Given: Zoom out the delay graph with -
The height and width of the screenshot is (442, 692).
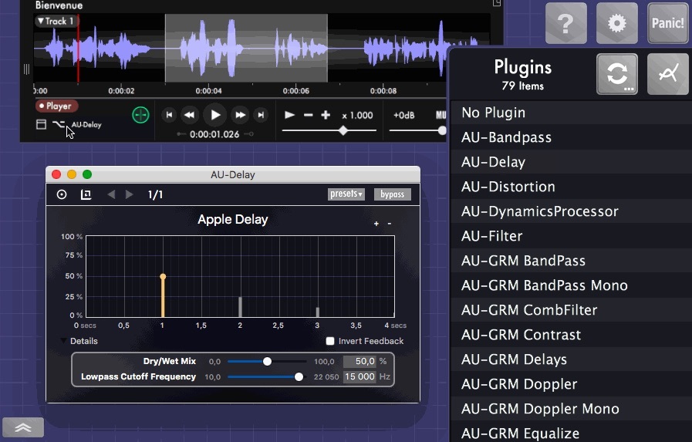Looking at the screenshot, I should [x=390, y=224].
